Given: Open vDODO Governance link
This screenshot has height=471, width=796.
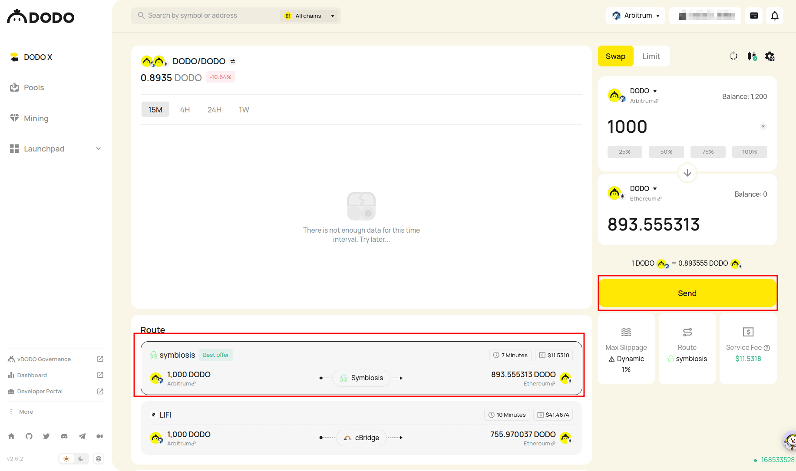Looking at the screenshot, I should point(44,359).
